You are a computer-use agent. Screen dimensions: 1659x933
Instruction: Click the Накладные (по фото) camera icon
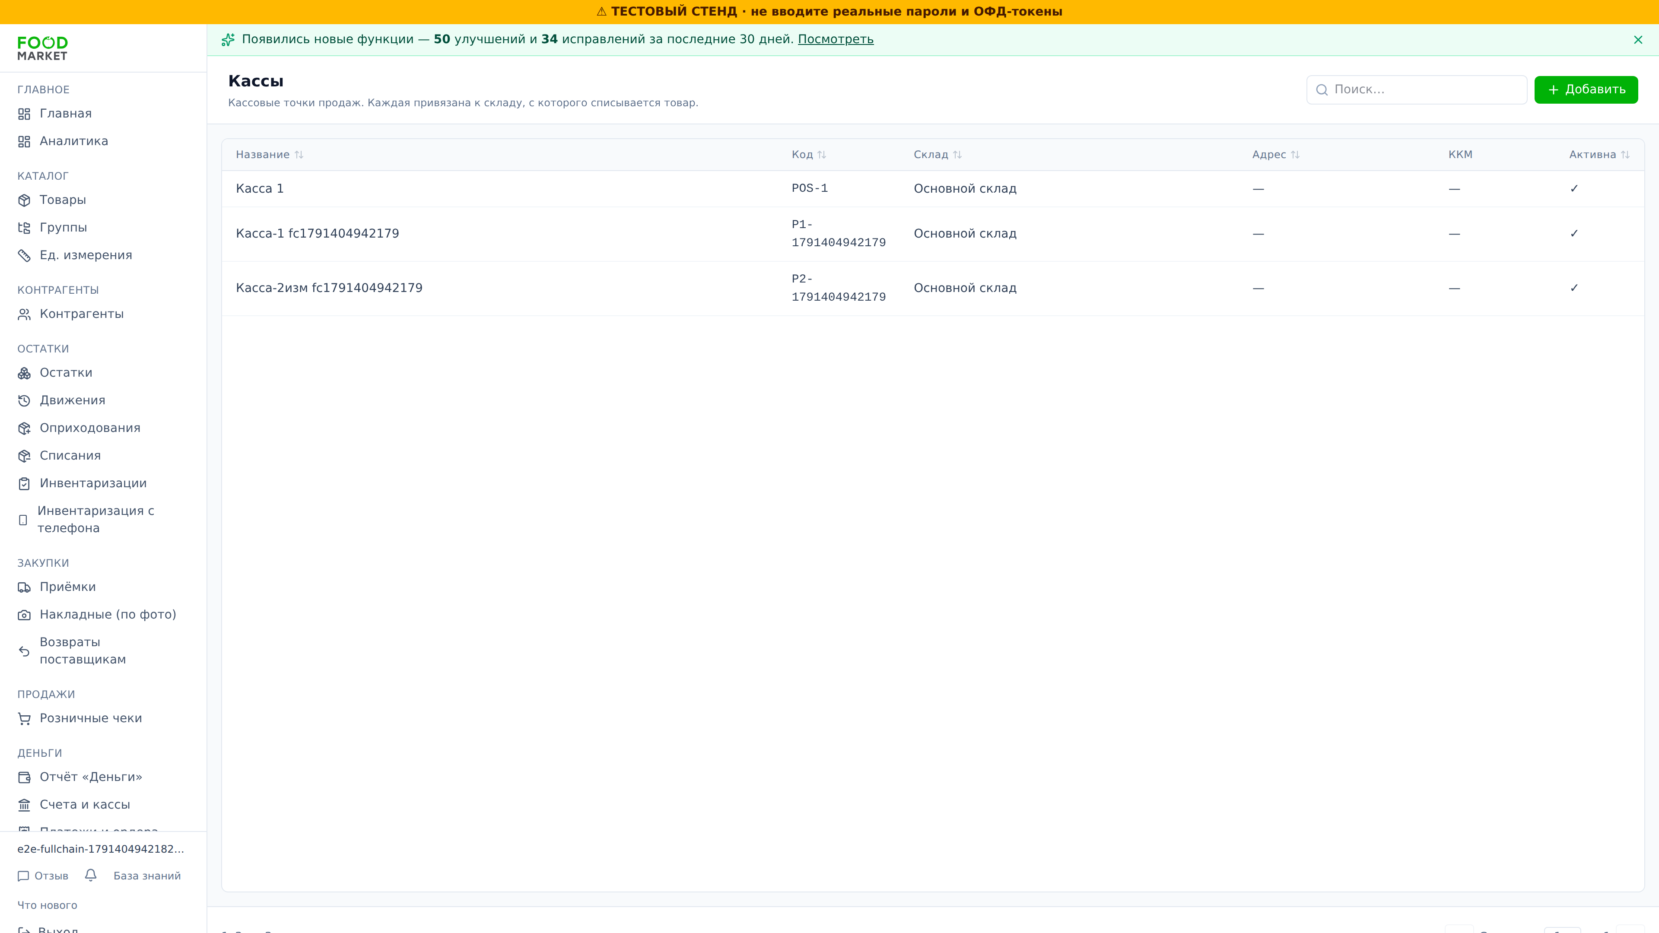[x=25, y=615]
